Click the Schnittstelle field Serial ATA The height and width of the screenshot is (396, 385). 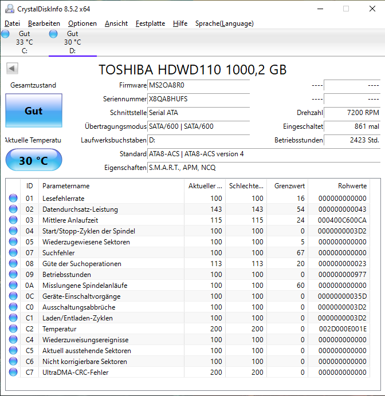pyautogui.click(x=198, y=113)
